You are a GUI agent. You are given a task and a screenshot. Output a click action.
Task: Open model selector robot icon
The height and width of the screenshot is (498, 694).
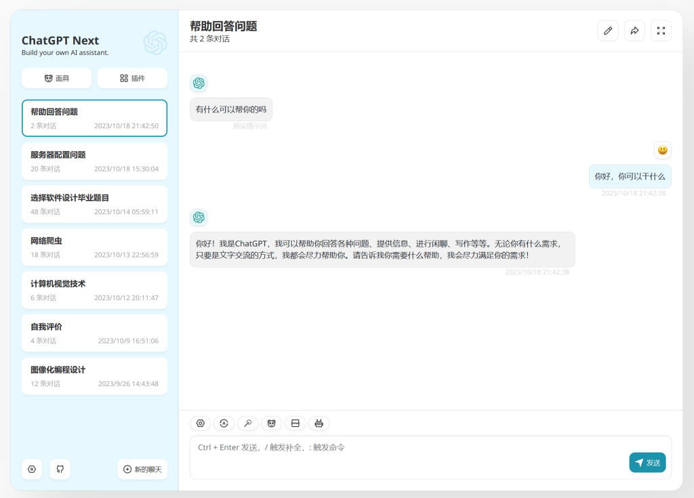click(x=319, y=423)
